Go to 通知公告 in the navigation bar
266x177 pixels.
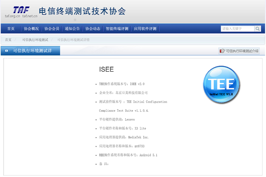(72, 29)
